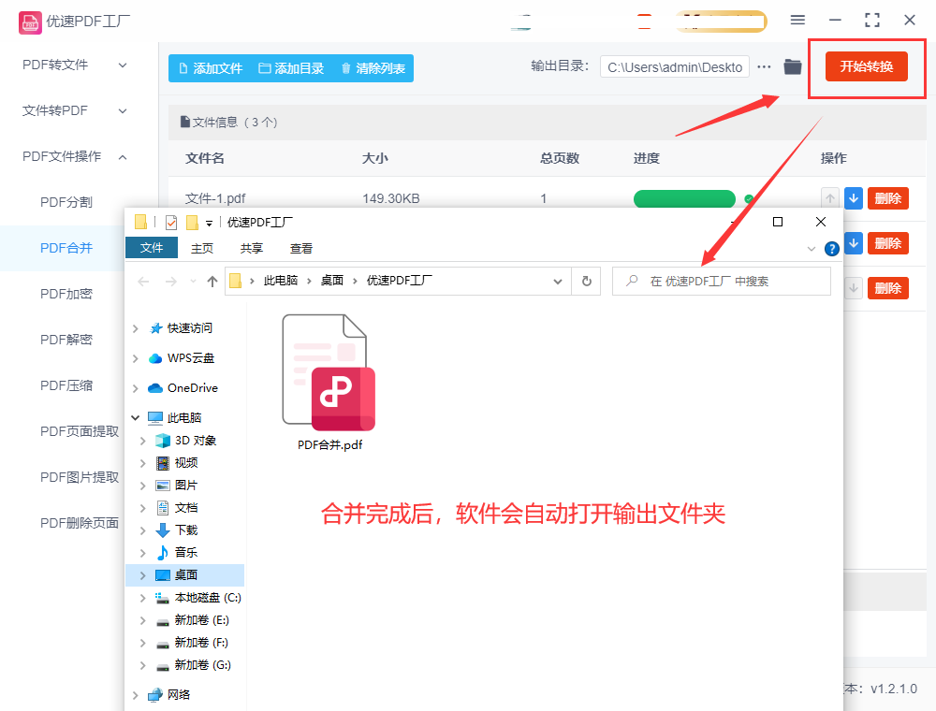Image resolution: width=936 pixels, height=711 pixels.
Task: Select PDF解密 in the sidebar
Action: pyautogui.click(x=66, y=340)
